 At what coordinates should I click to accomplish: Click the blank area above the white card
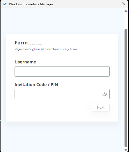tap(62, 21)
